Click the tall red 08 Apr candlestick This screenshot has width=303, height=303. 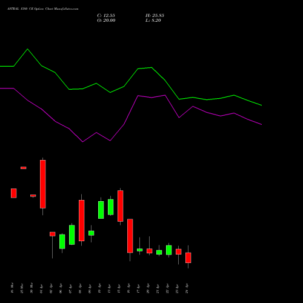click(x=82, y=221)
